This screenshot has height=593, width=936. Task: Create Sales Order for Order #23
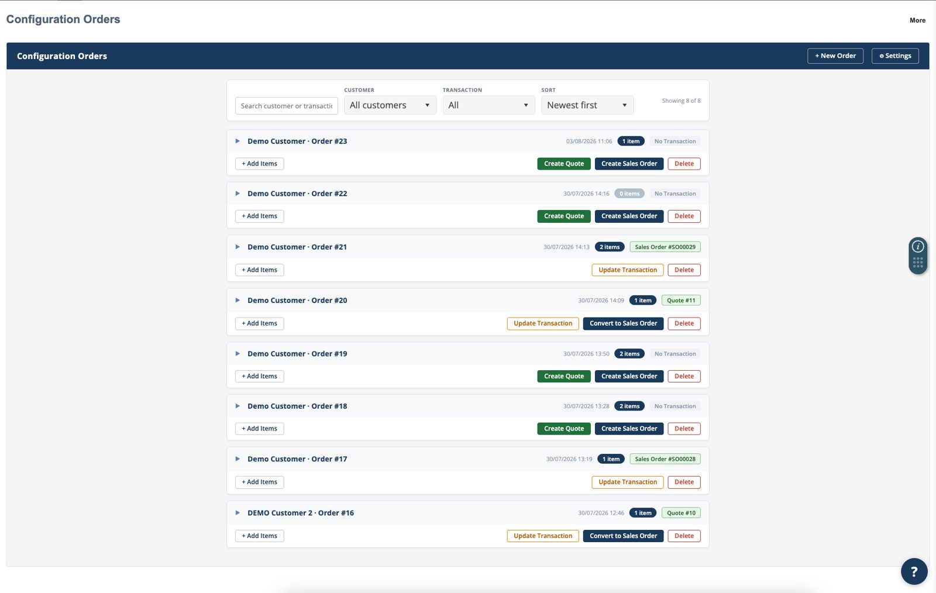629,164
